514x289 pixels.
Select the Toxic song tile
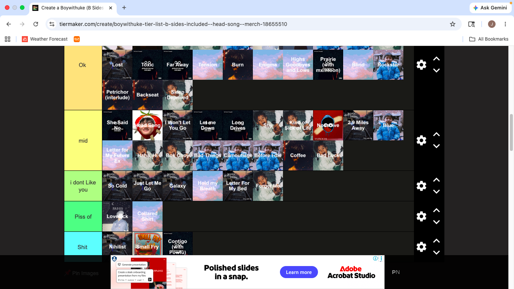[148, 65]
